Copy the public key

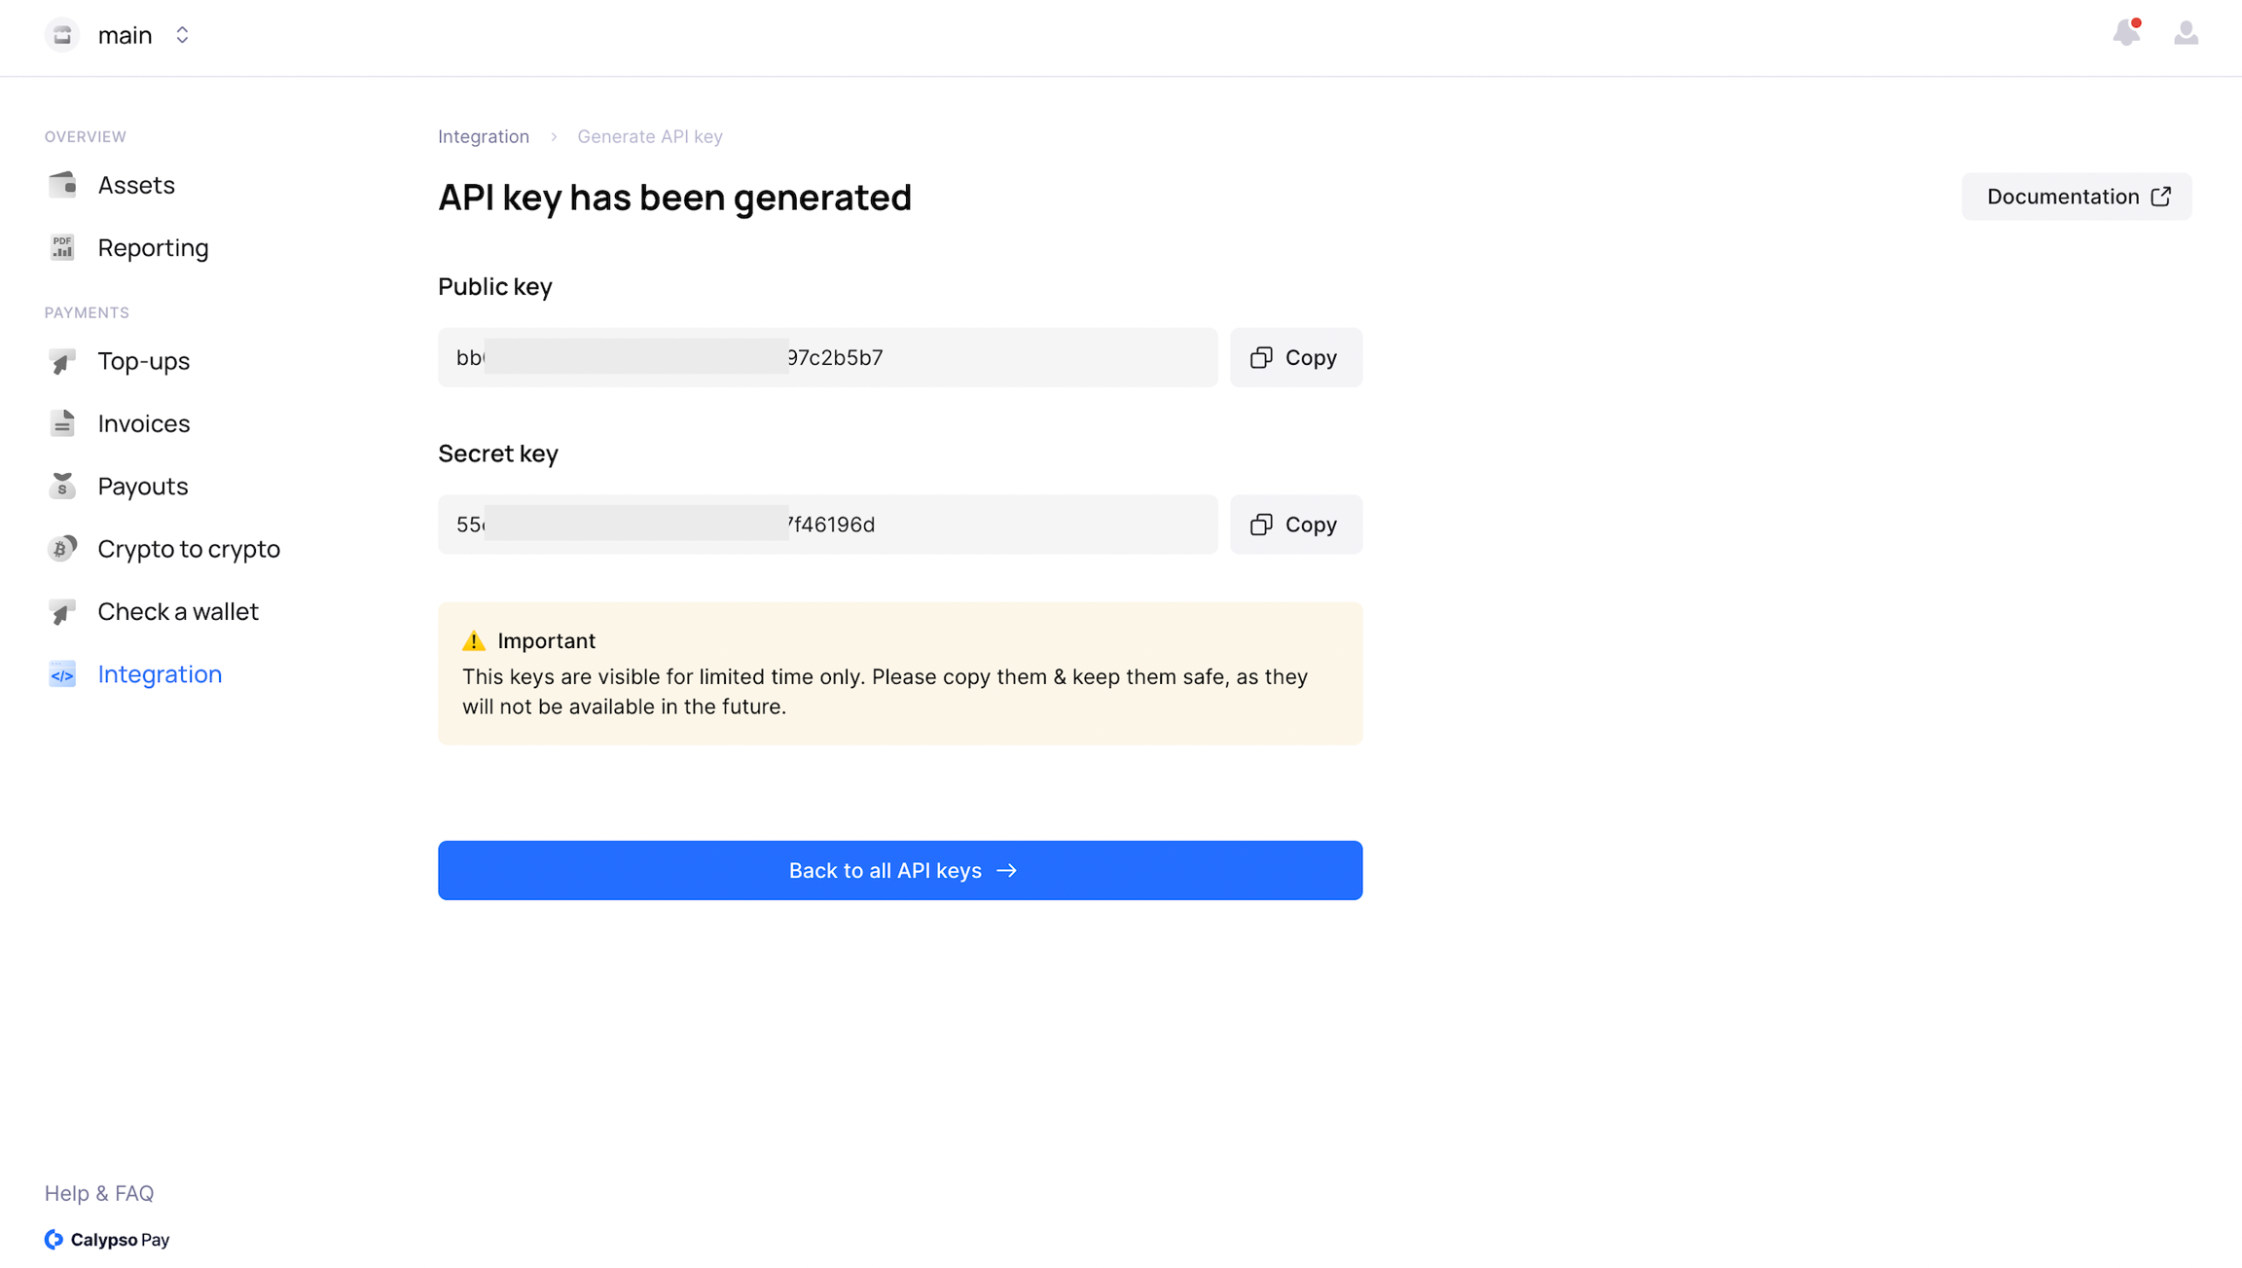pos(1295,357)
